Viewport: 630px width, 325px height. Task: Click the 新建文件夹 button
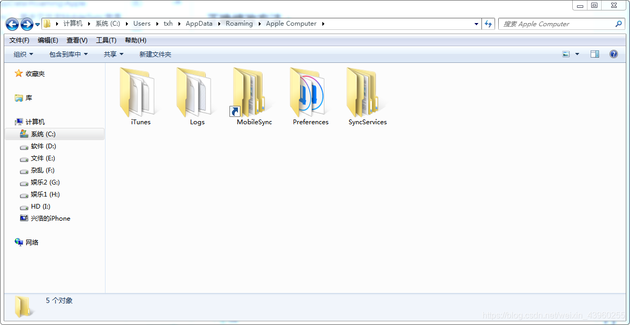coord(155,54)
